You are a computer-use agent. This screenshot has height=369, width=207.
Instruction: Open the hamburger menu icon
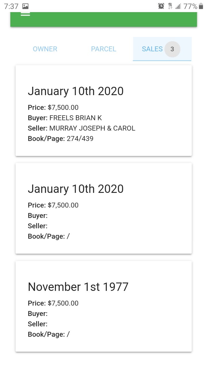pos(25,14)
